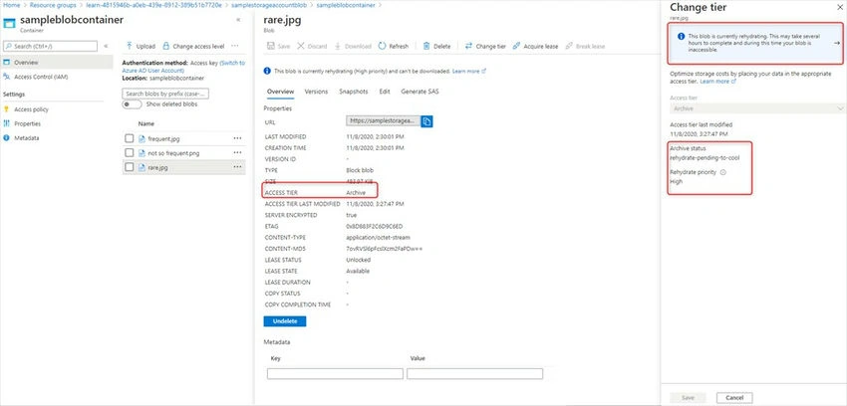Switch to the Generate SAS tab

(x=420, y=92)
